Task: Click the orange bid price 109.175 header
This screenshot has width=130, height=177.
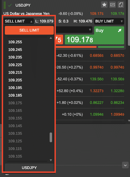Action: click(x=97, y=14)
